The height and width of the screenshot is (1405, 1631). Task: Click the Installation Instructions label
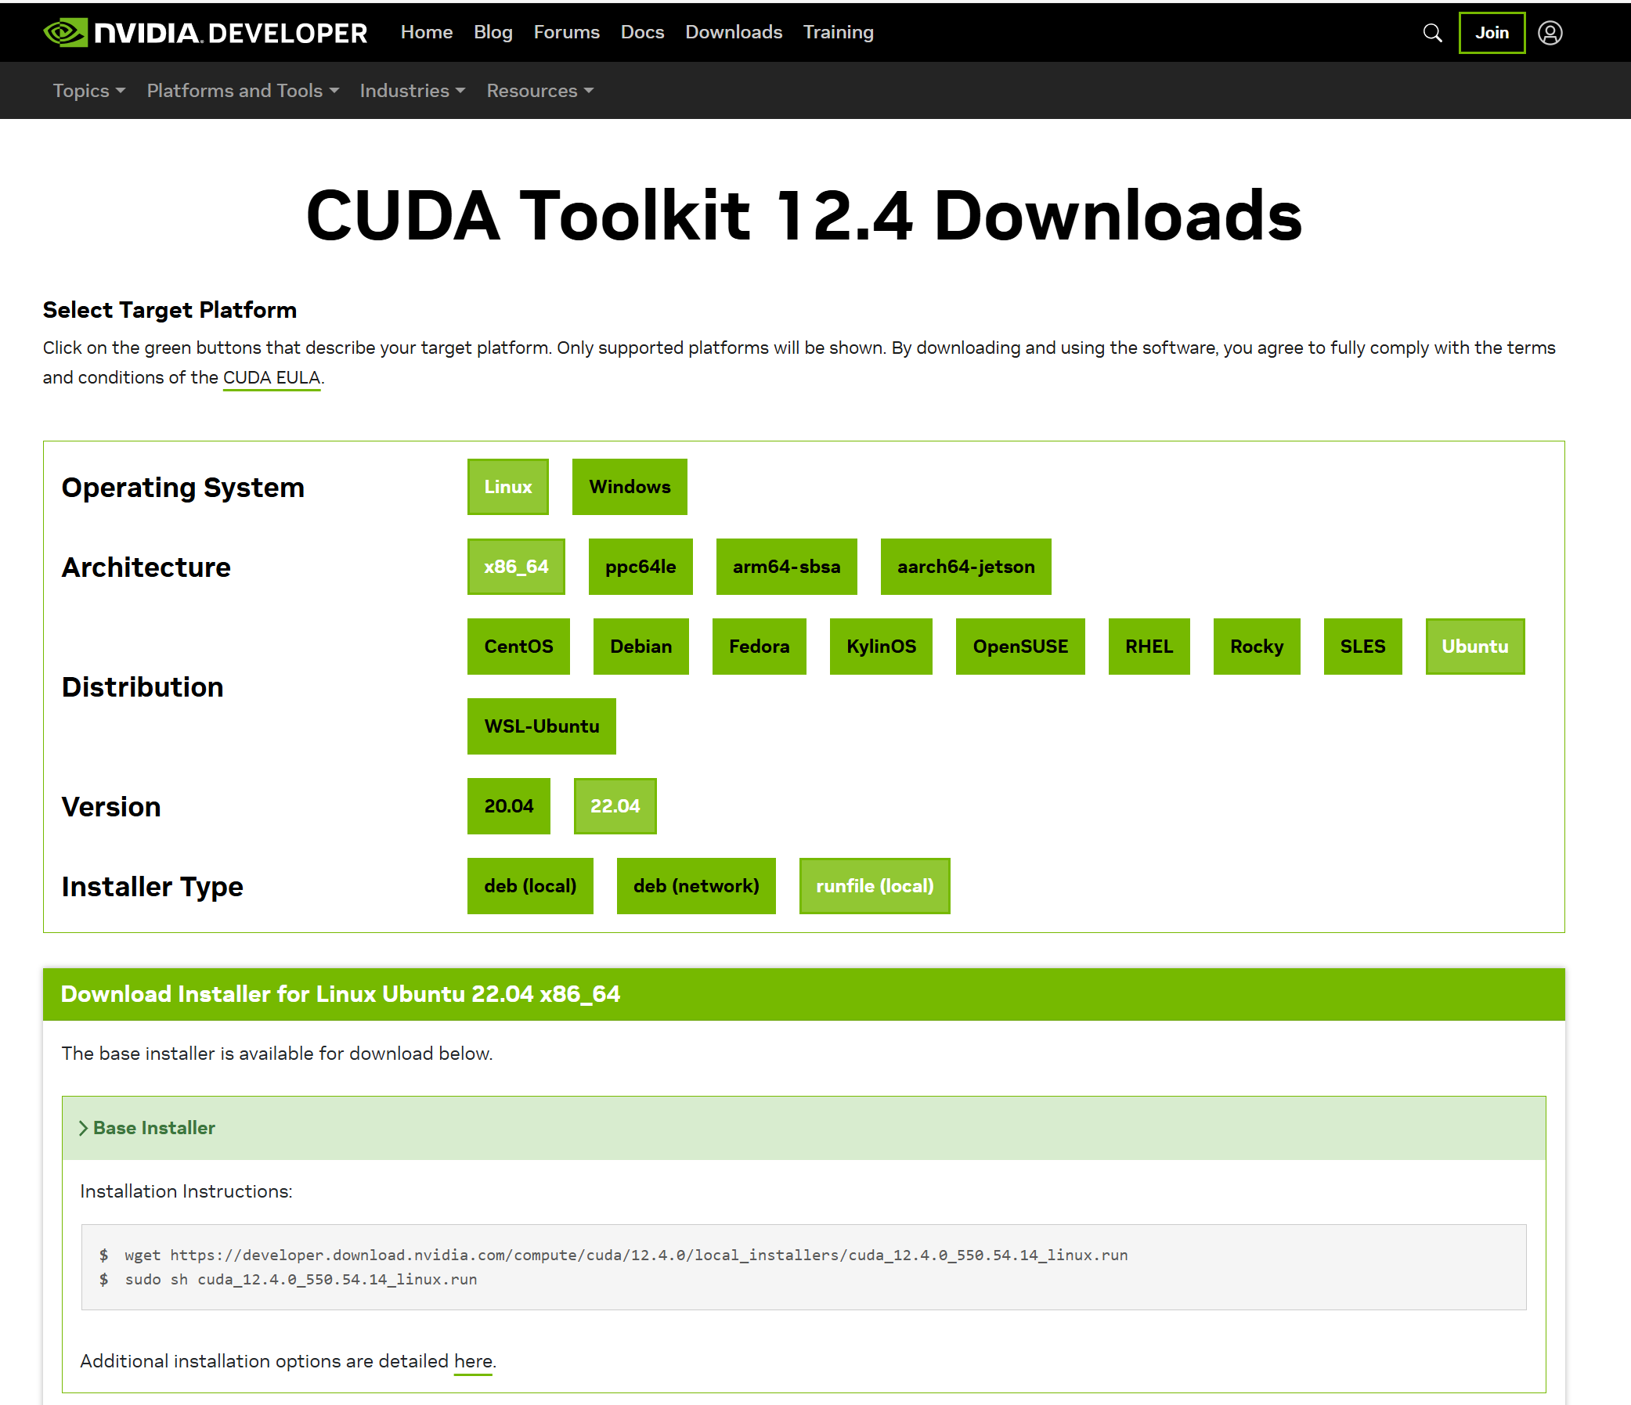point(186,1192)
